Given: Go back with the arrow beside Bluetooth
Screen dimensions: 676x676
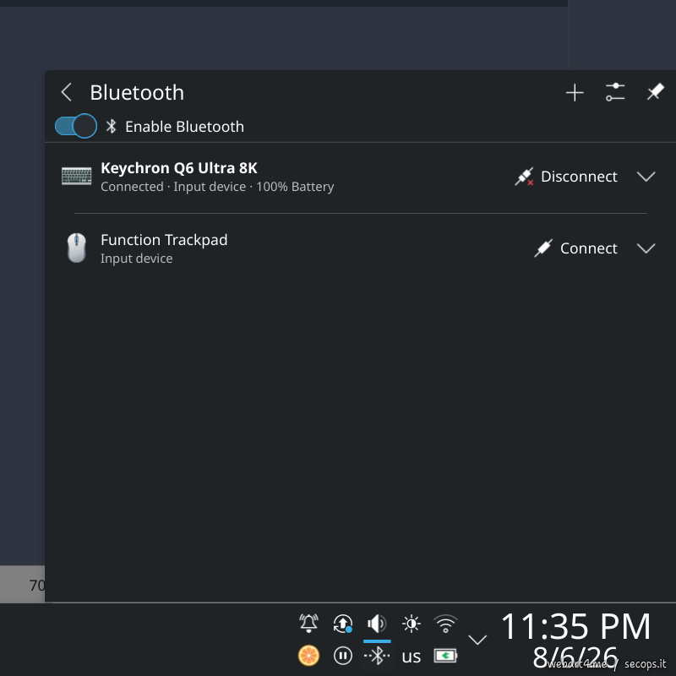Looking at the screenshot, I should pos(67,92).
